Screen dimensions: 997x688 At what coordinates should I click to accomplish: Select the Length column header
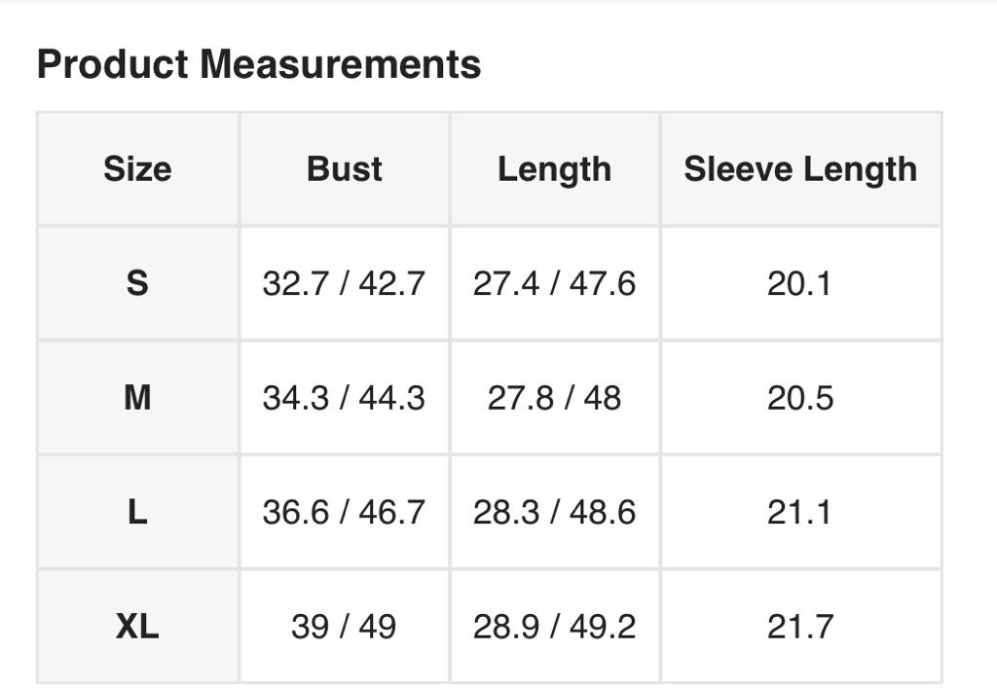pos(554,169)
